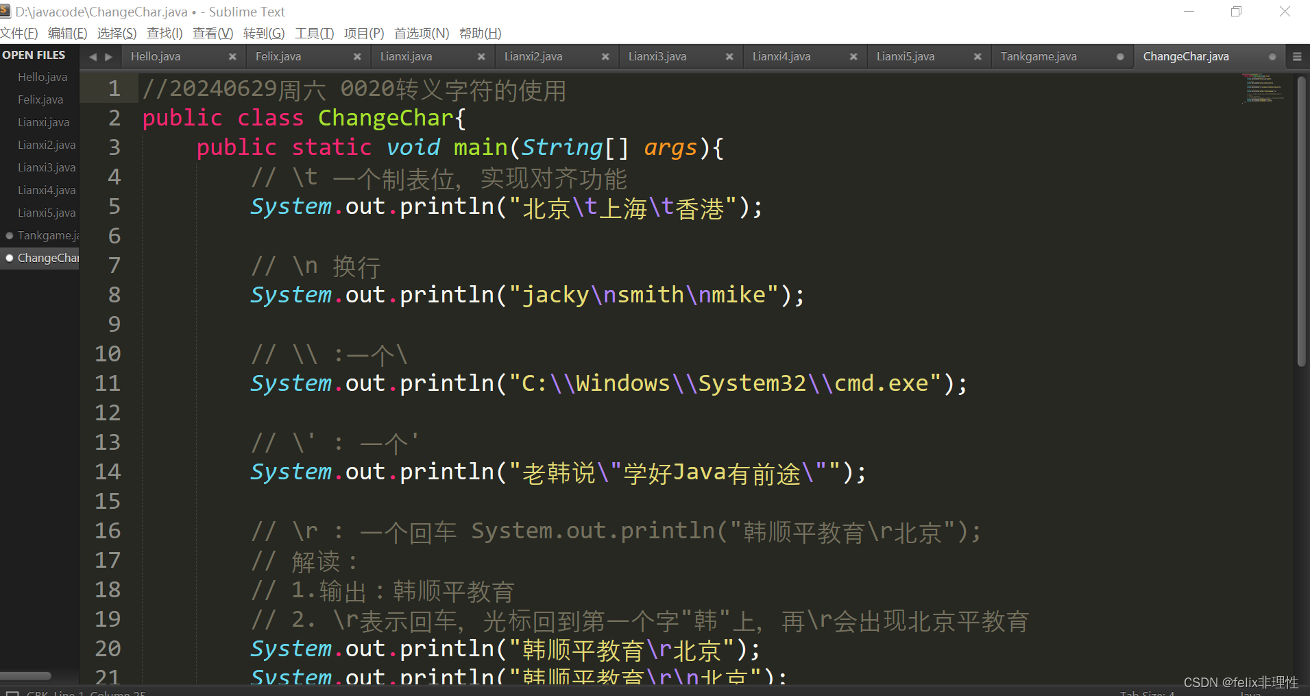This screenshot has width=1310, height=696.
Task: Open the 文件(F) menu
Action: coord(19,33)
